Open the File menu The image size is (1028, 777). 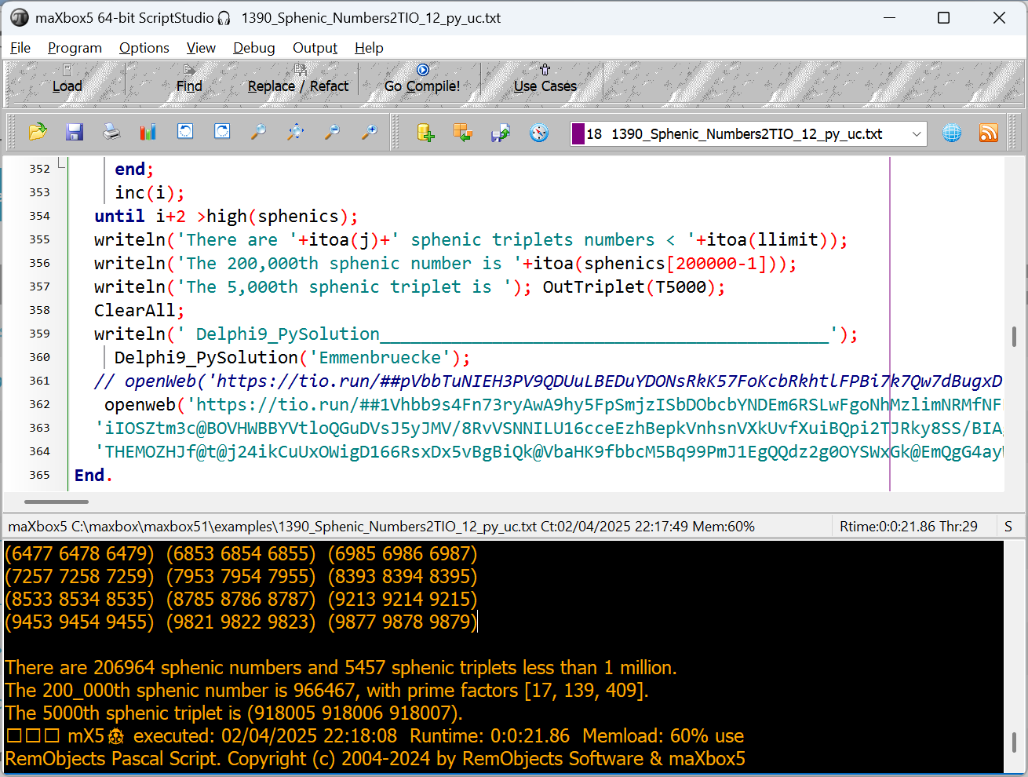(x=20, y=48)
